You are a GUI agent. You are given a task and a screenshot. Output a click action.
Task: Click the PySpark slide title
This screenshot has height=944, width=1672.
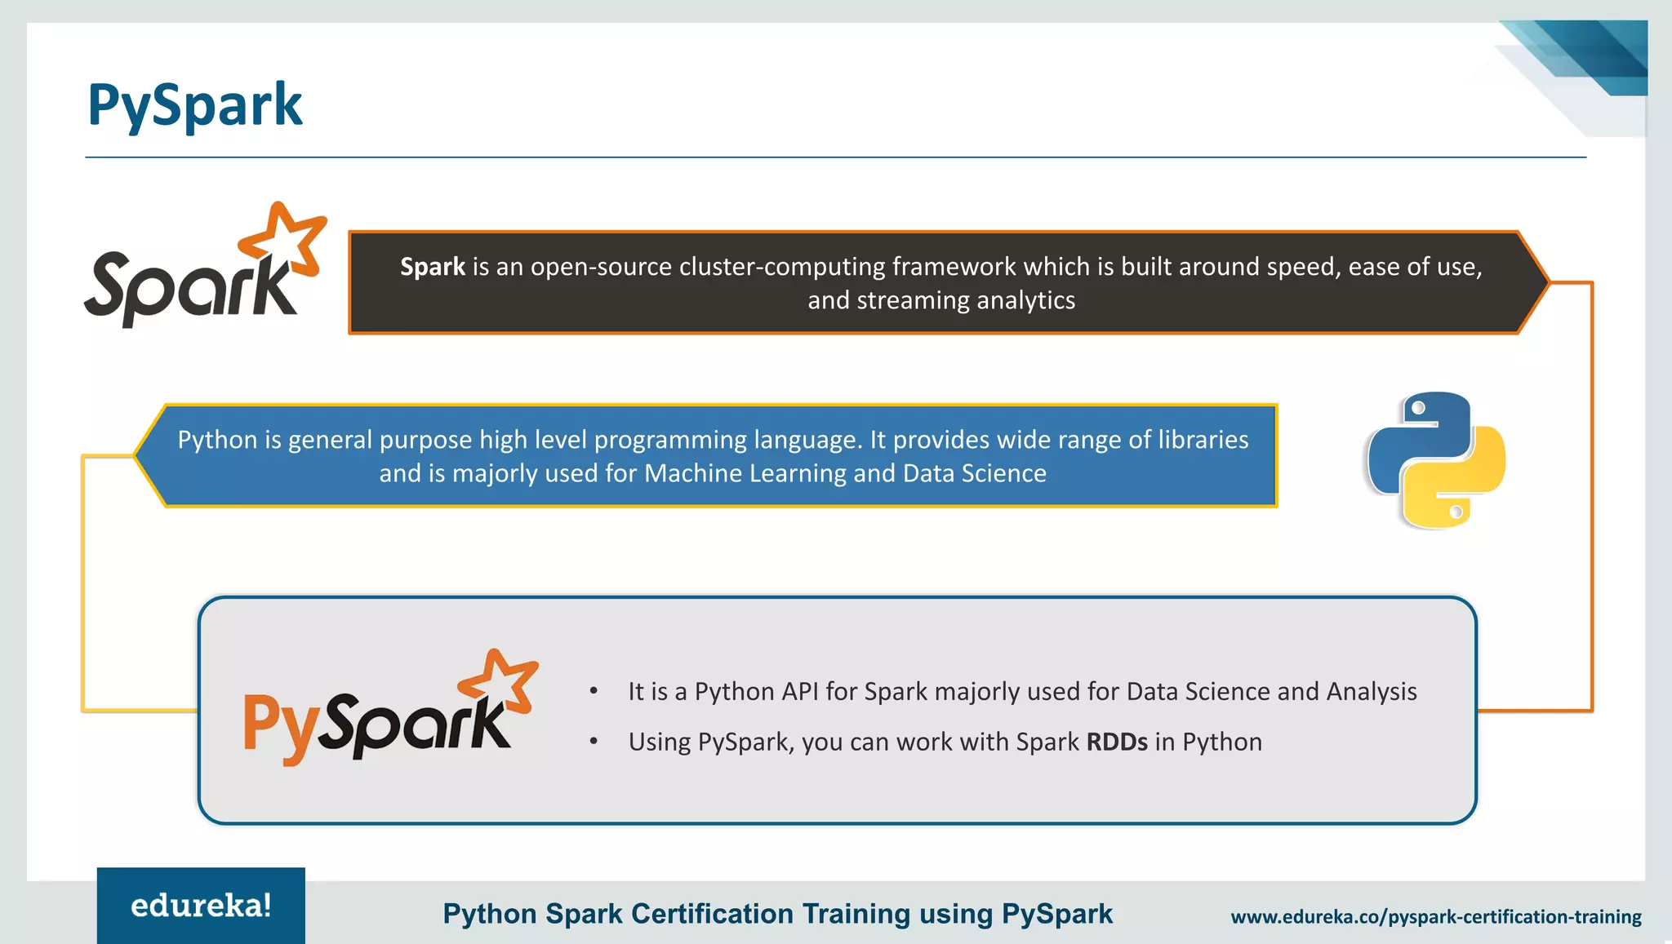(195, 105)
